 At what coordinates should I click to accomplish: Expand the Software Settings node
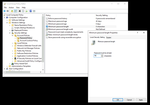click(x=7, y=20)
